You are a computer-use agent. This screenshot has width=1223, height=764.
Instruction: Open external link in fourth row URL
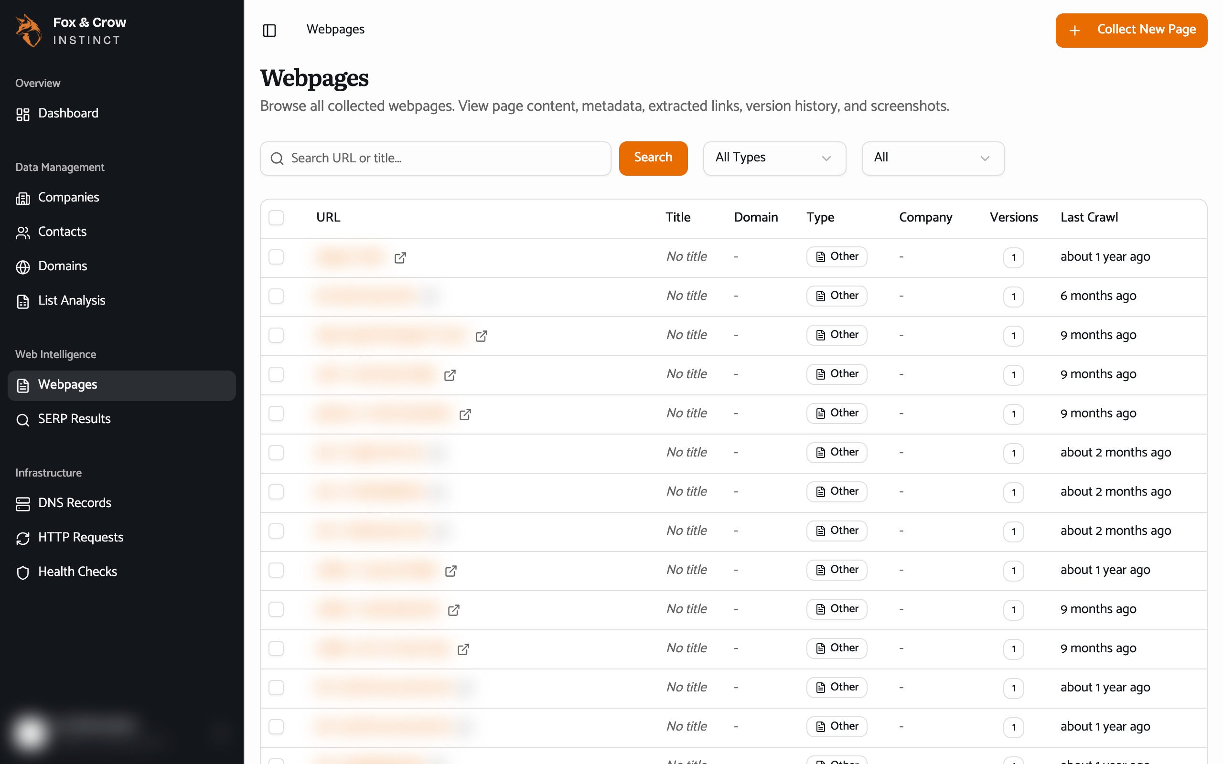click(x=450, y=375)
